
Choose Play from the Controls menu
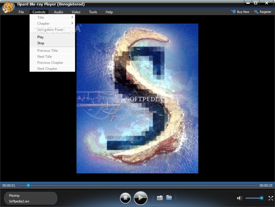[x=52, y=37]
